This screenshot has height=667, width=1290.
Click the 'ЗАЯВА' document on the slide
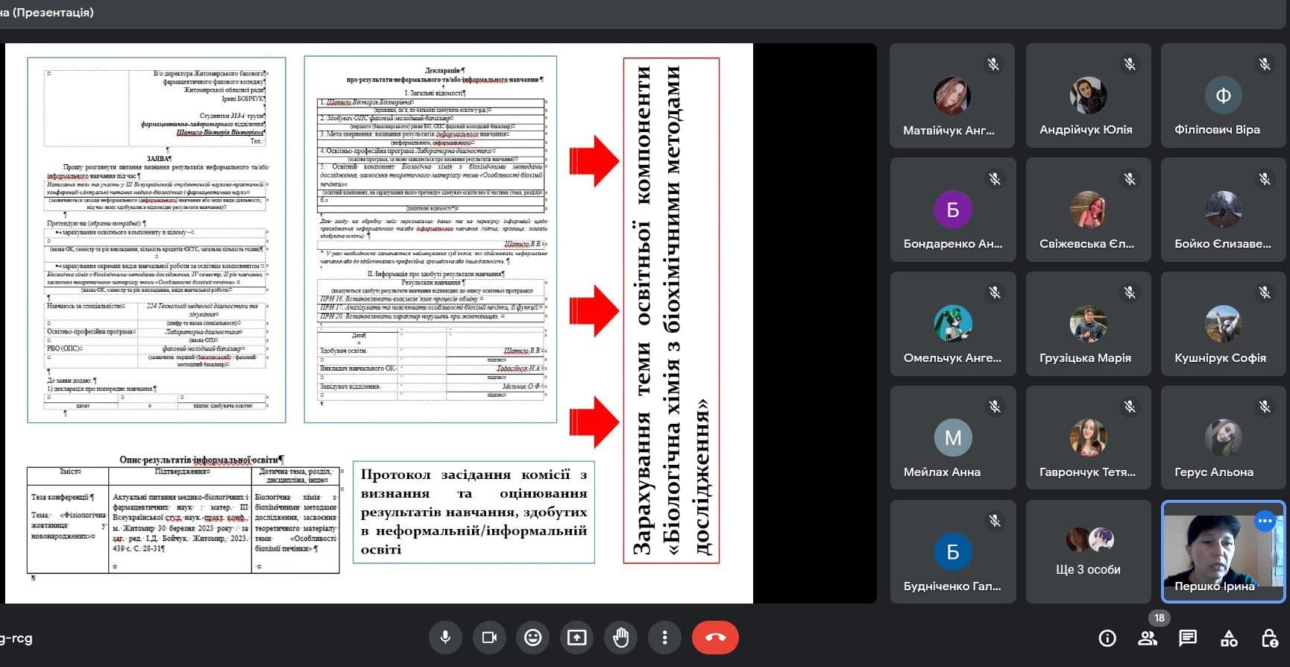click(x=157, y=240)
